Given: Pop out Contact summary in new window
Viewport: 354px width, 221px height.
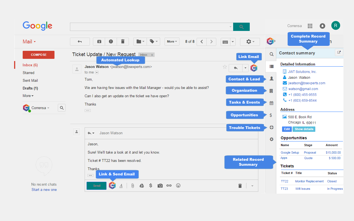Looking at the screenshot, I should (x=339, y=52).
